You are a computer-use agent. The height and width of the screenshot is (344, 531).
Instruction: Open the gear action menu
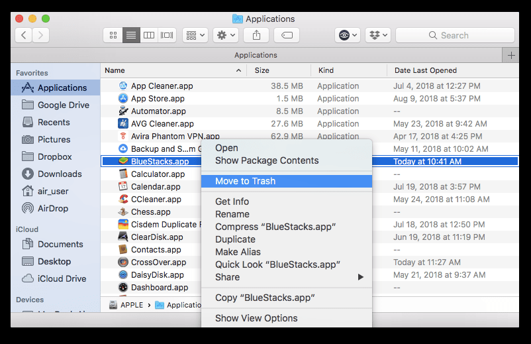(x=226, y=35)
